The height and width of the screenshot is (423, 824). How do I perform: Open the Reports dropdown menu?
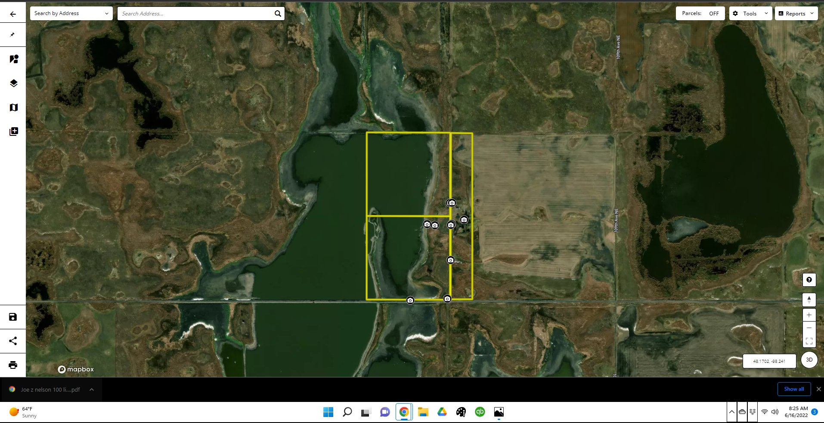[x=796, y=13]
